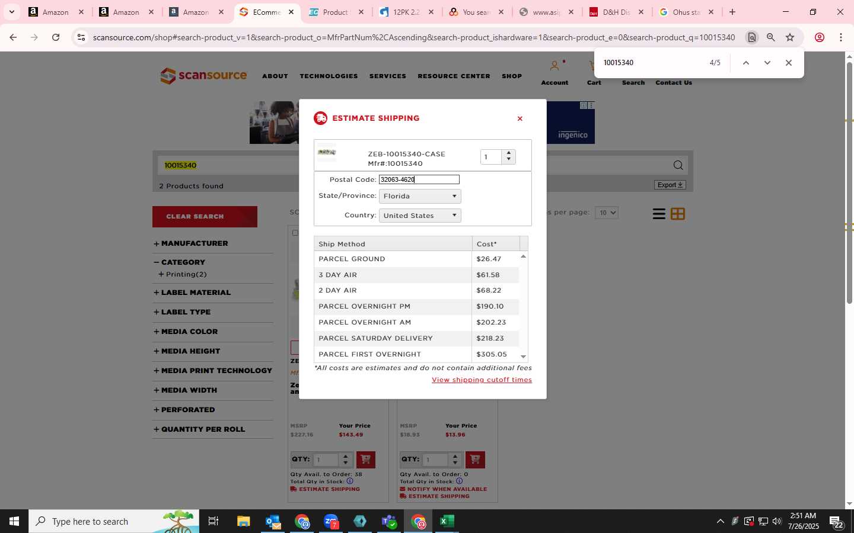This screenshot has height=533, width=854.
Task: Click the ScanSource logo
Action: (x=203, y=76)
